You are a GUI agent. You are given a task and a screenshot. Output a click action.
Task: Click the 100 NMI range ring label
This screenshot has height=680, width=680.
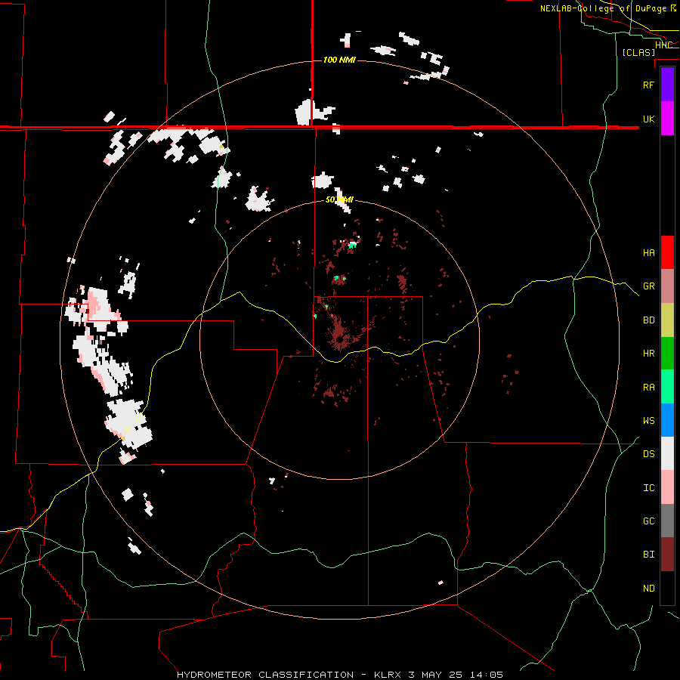coord(339,60)
